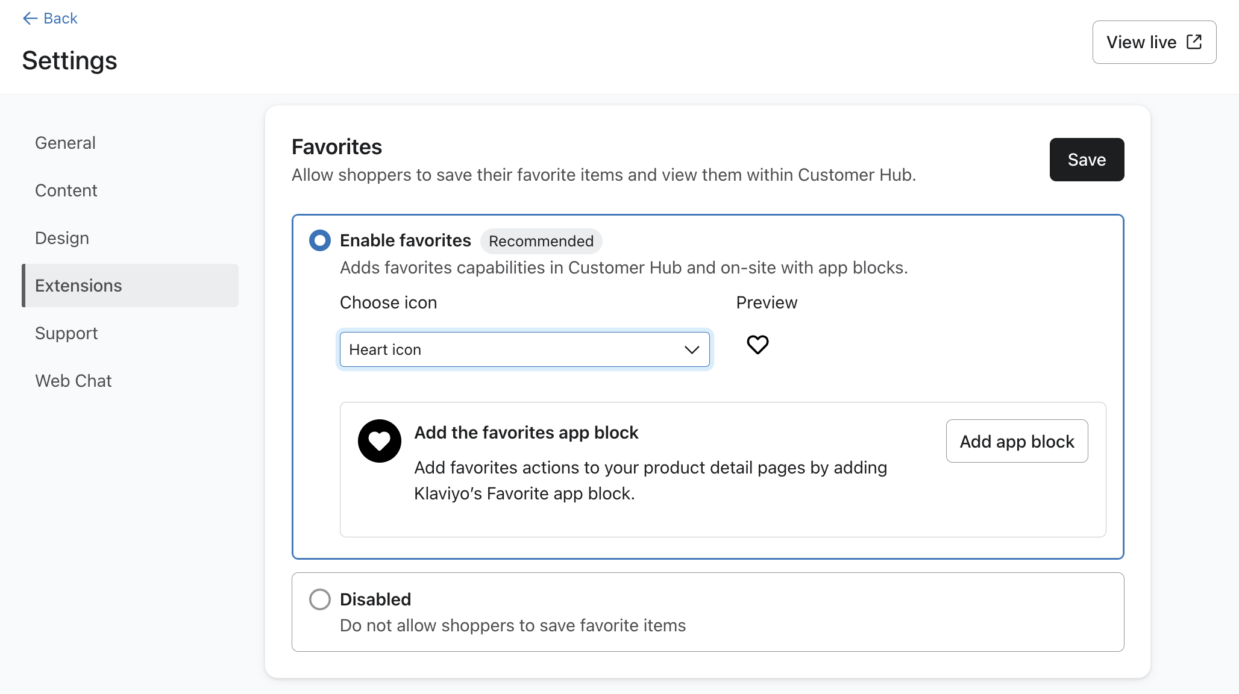Click the Save button for Favorites
The width and height of the screenshot is (1239, 694).
click(x=1087, y=159)
